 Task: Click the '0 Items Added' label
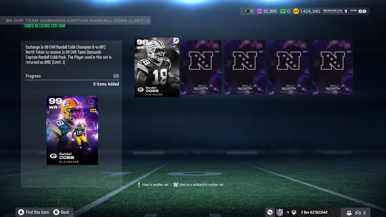[106, 84]
